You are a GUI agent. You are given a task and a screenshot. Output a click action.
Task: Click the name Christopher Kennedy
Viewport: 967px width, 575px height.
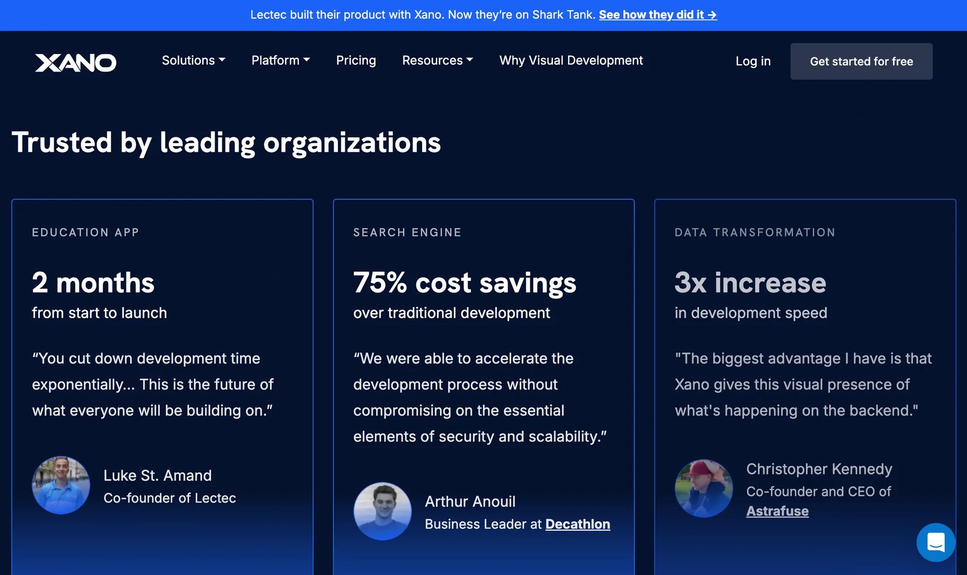click(x=819, y=469)
